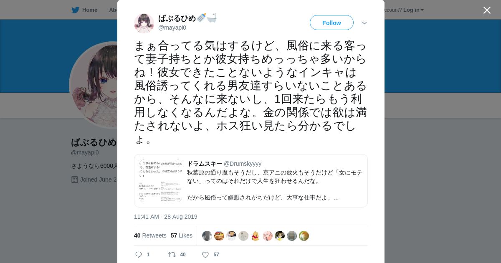View the 57 Likes list
Screen dimensions: 501x263
click(182, 235)
